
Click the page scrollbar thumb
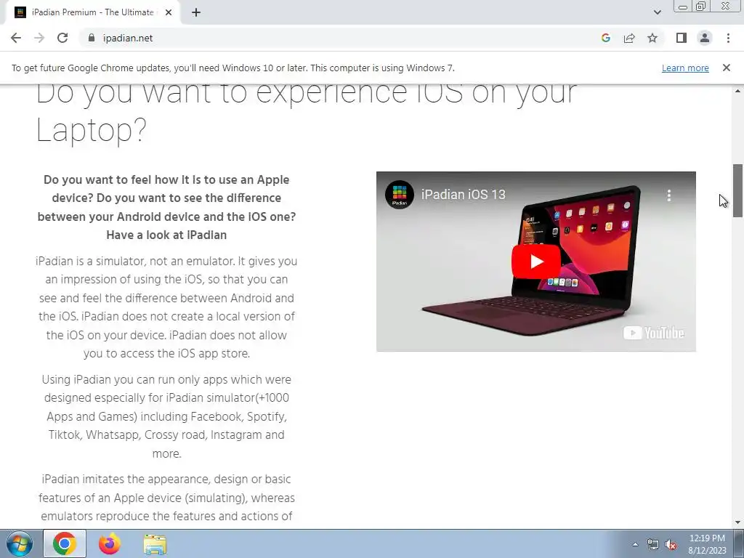point(737,190)
